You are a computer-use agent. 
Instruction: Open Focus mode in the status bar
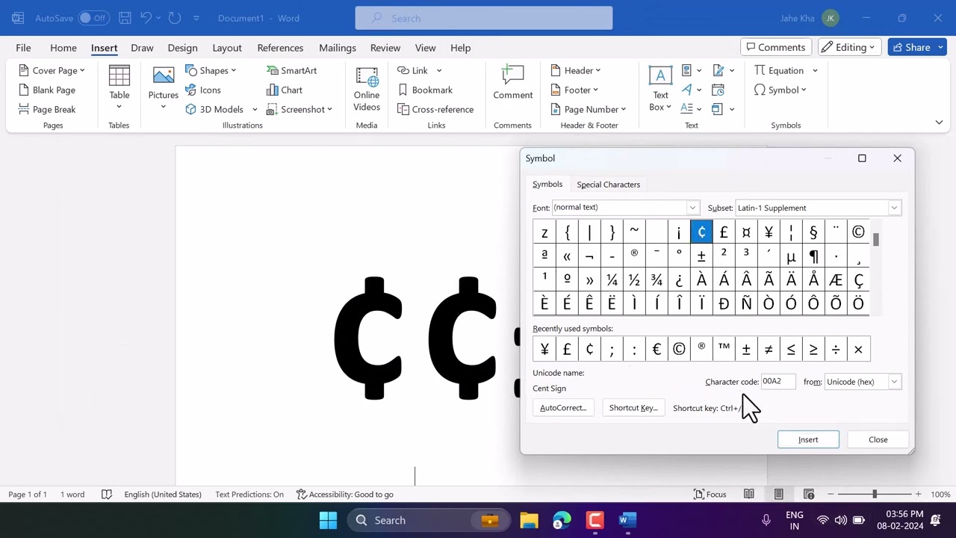(x=710, y=494)
